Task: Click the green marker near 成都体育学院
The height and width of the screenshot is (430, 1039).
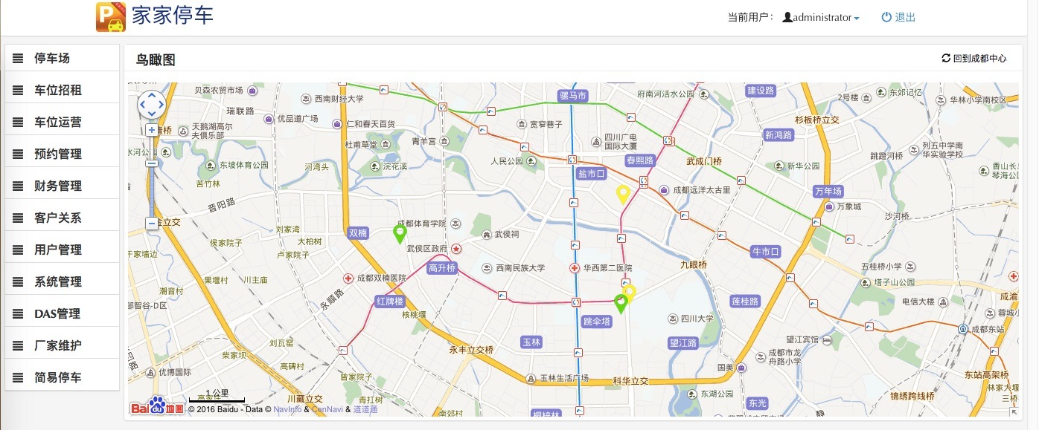Action: point(400,234)
